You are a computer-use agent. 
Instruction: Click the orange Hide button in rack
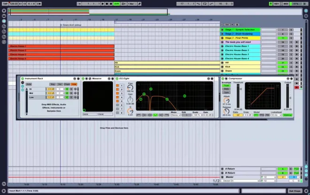pyautogui.click(x=74, y=84)
